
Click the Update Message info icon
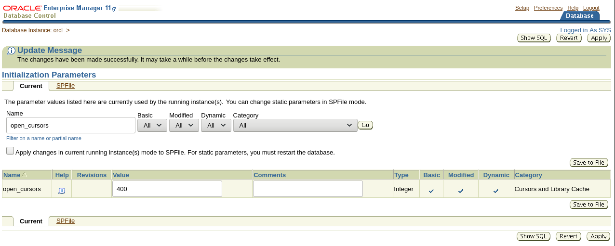(x=12, y=51)
